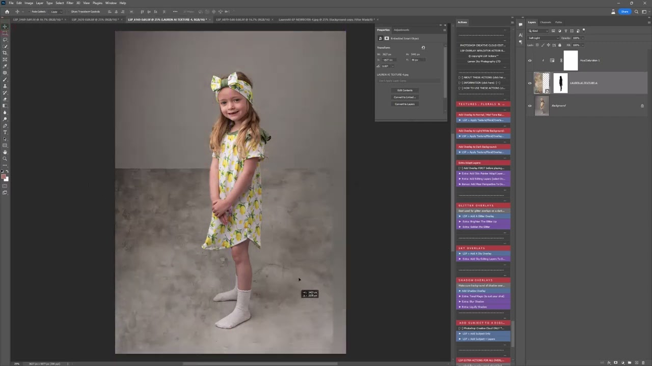The width and height of the screenshot is (652, 366).
Task: Open the Paragraph panel icon
Action: (x=520, y=42)
